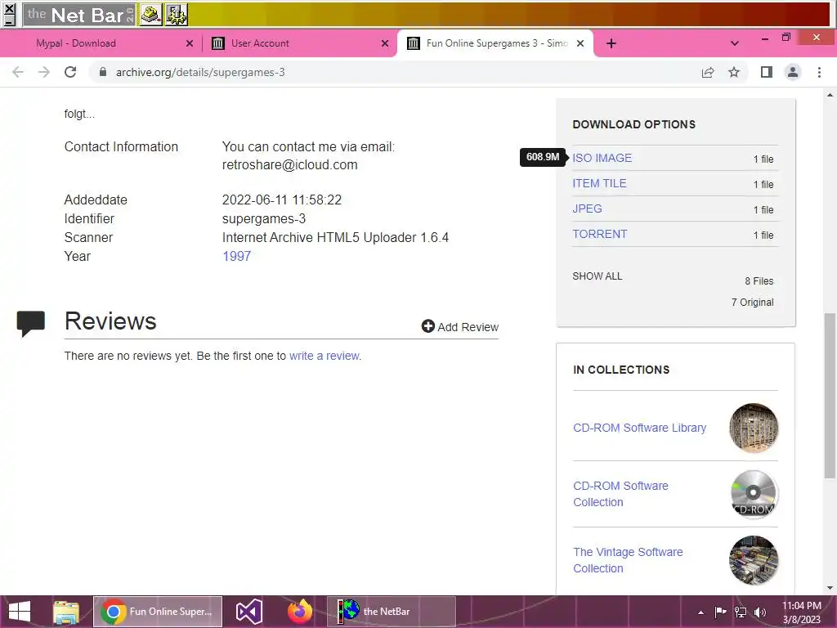Select Fun Online Supergames 3 tab

[x=495, y=43]
